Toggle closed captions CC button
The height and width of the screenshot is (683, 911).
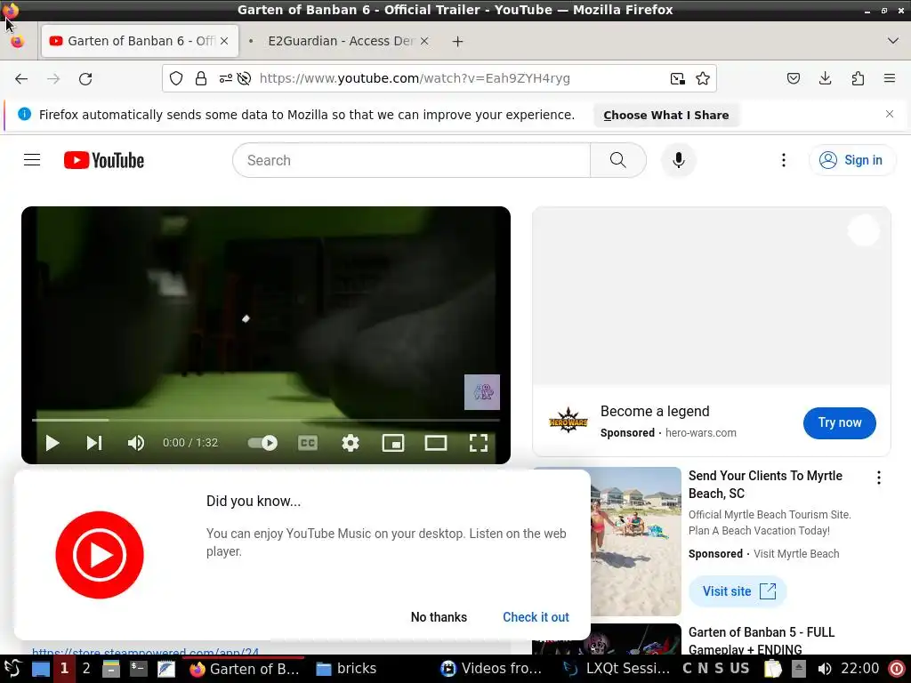(x=307, y=443)
